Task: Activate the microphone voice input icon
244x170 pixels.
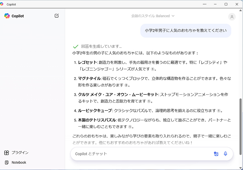Action: pos(225,154)
